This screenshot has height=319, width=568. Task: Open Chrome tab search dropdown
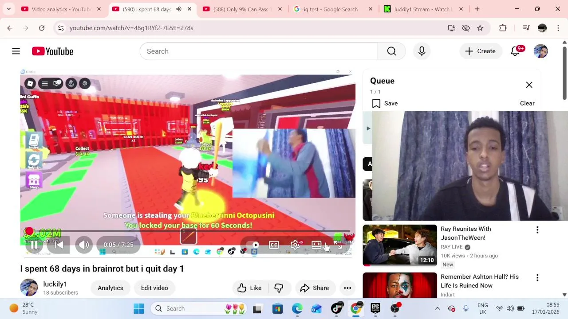(x=8, y=9)
